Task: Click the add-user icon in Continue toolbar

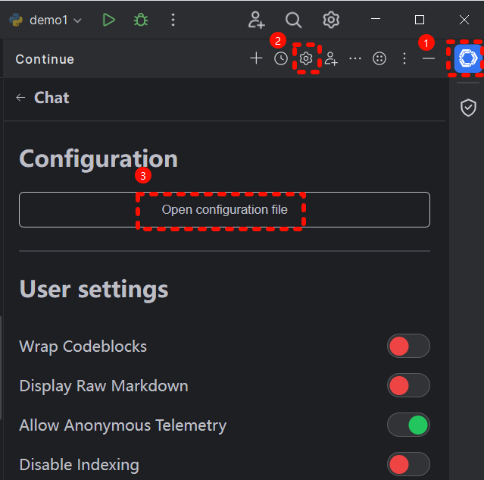Action: click(331, 58)
